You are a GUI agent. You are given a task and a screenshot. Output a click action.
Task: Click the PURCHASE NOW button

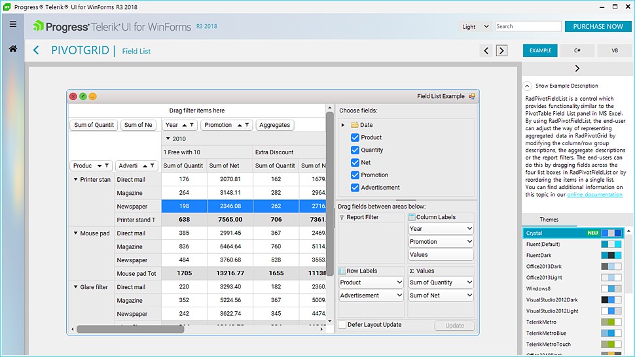598,27
